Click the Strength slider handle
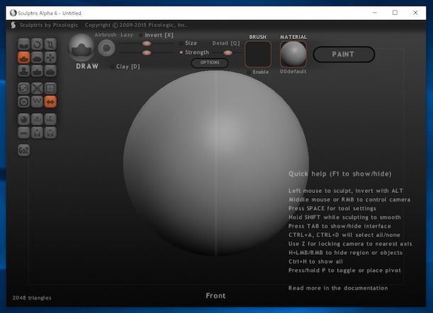Viewport: 433px width, 313px height. point(147,53)
